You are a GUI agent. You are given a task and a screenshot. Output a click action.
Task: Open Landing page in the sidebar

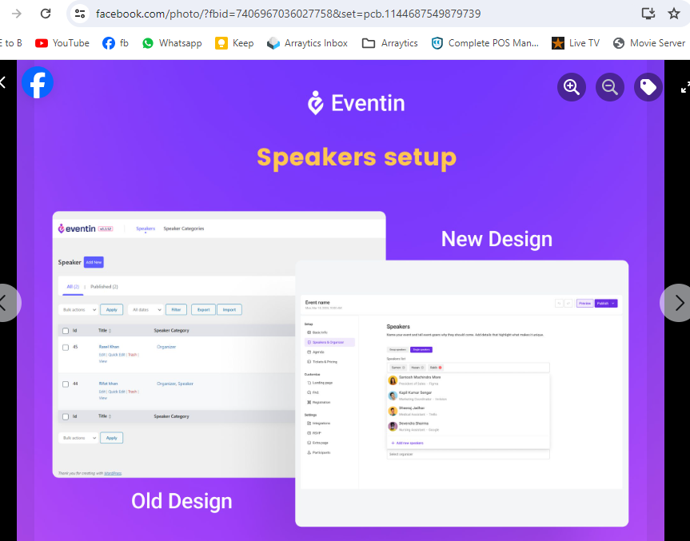(x=320, y=383)
